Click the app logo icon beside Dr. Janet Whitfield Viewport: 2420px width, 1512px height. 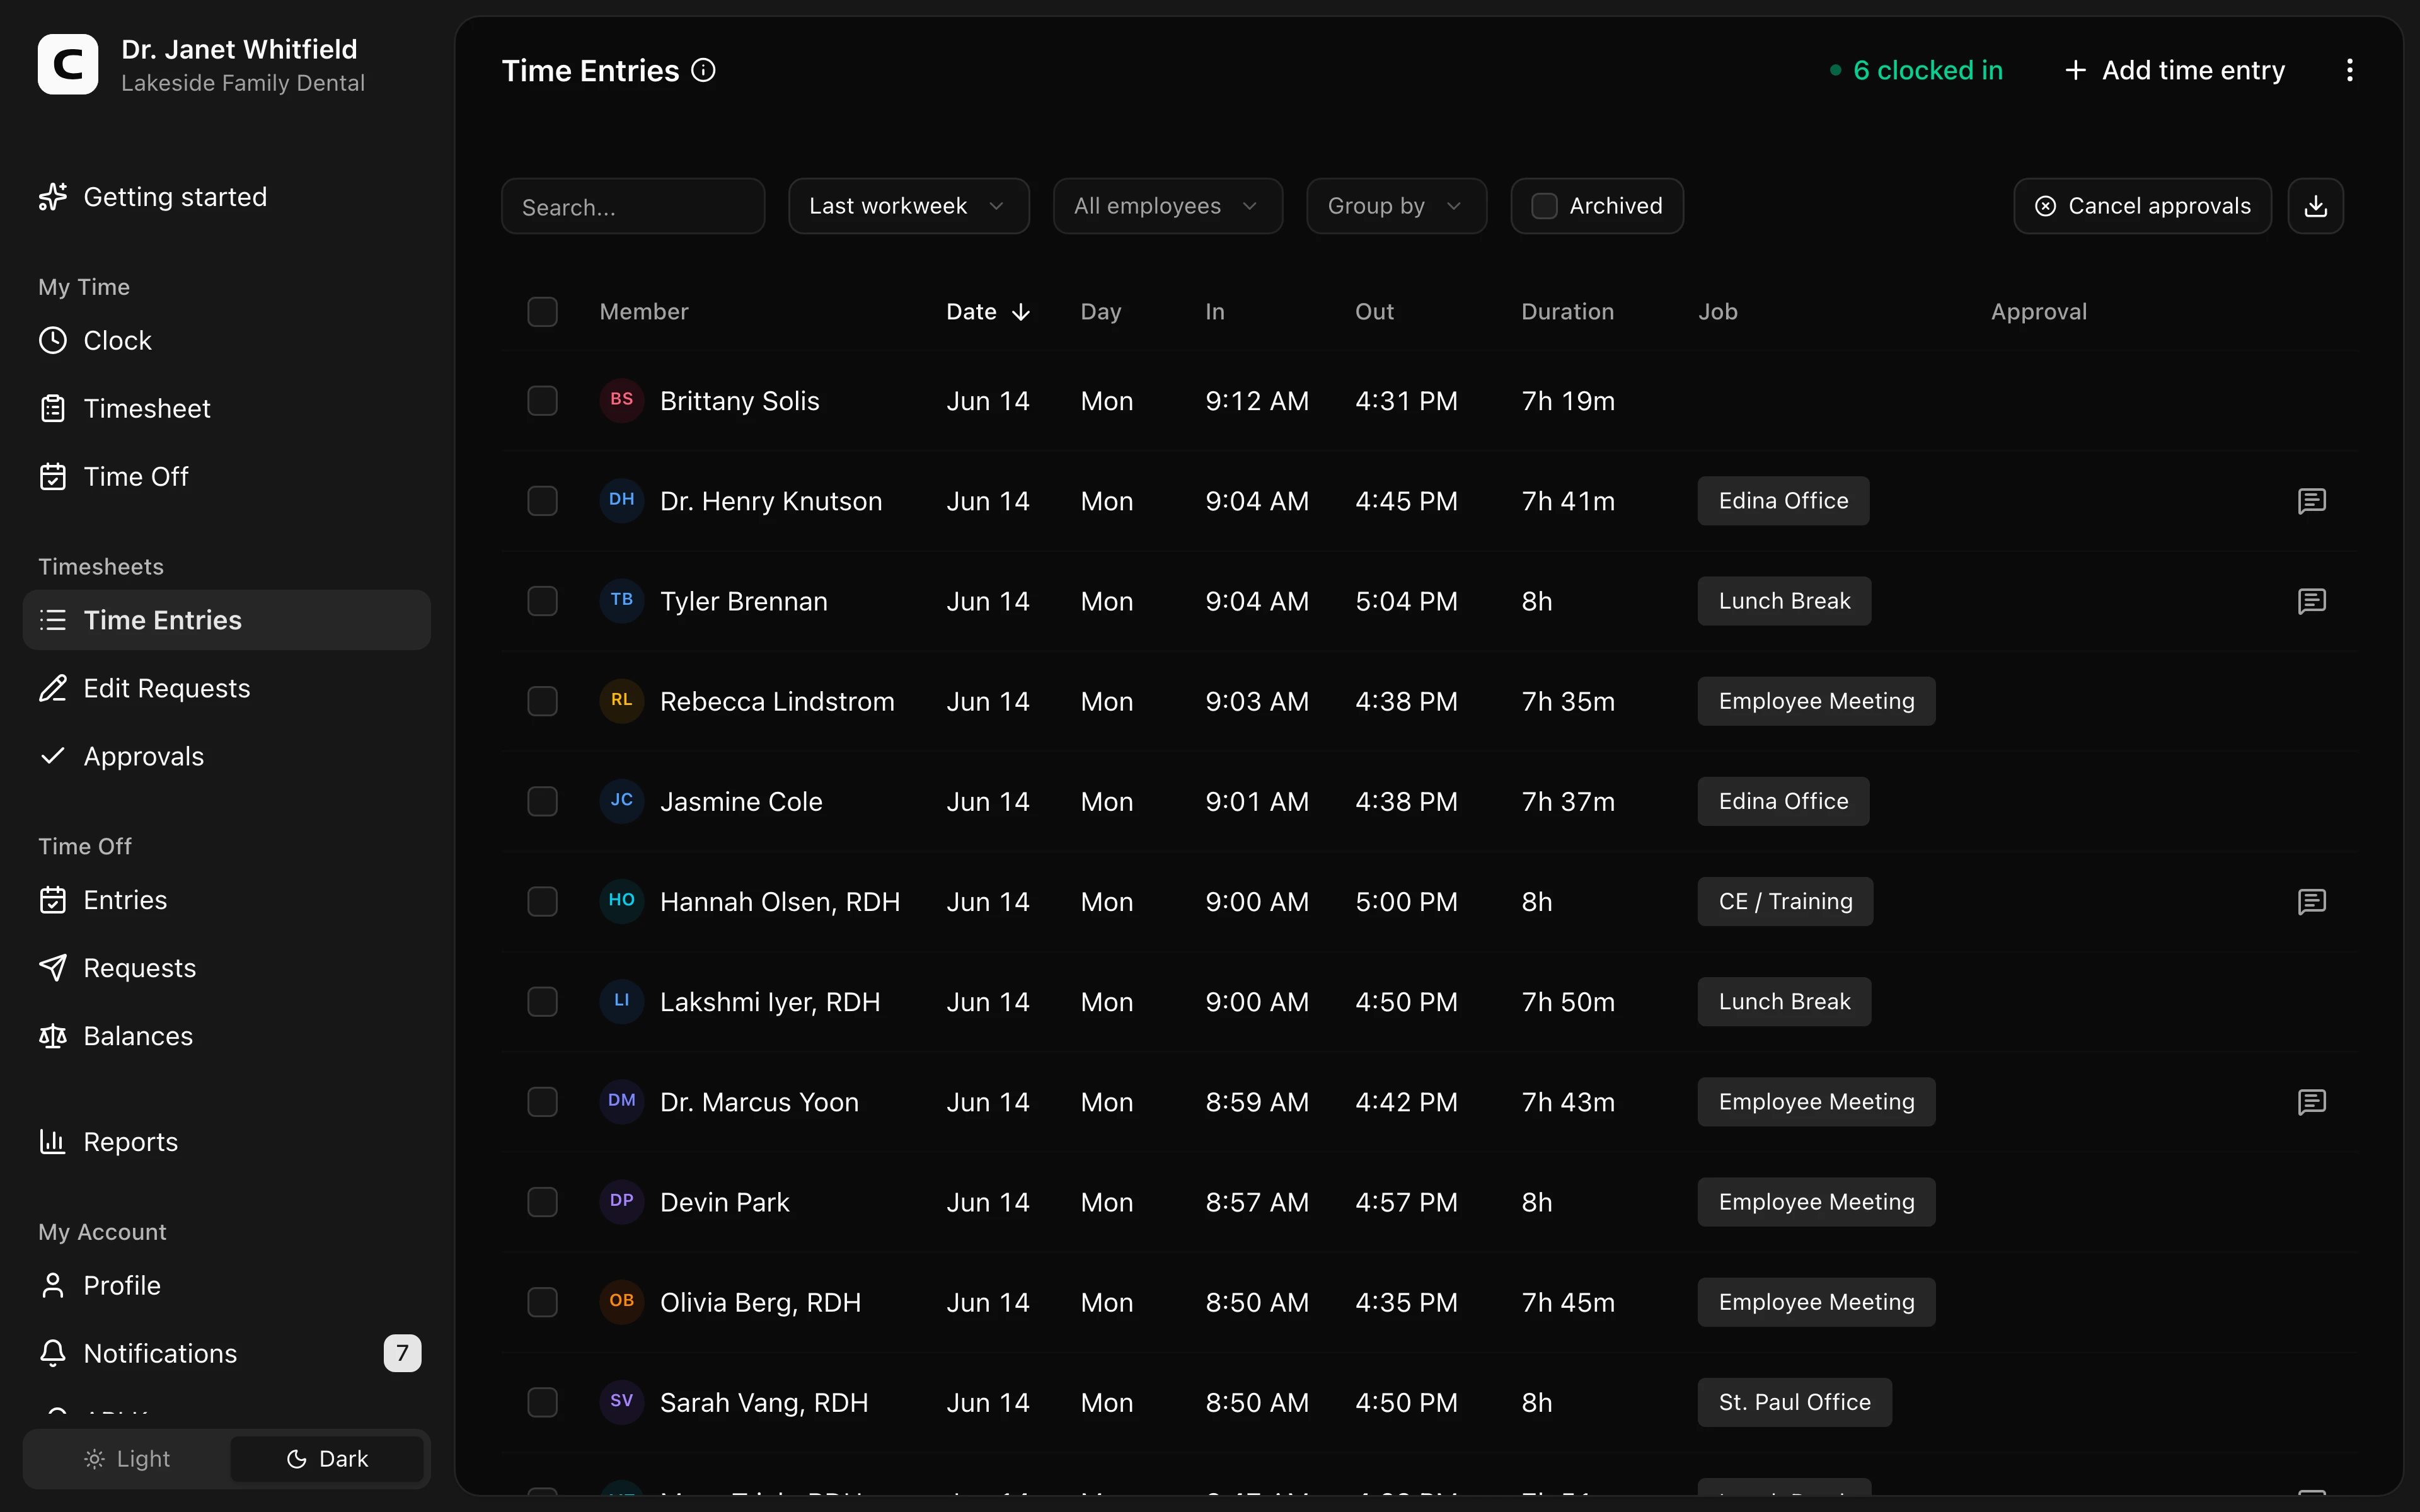click(68, 65)
